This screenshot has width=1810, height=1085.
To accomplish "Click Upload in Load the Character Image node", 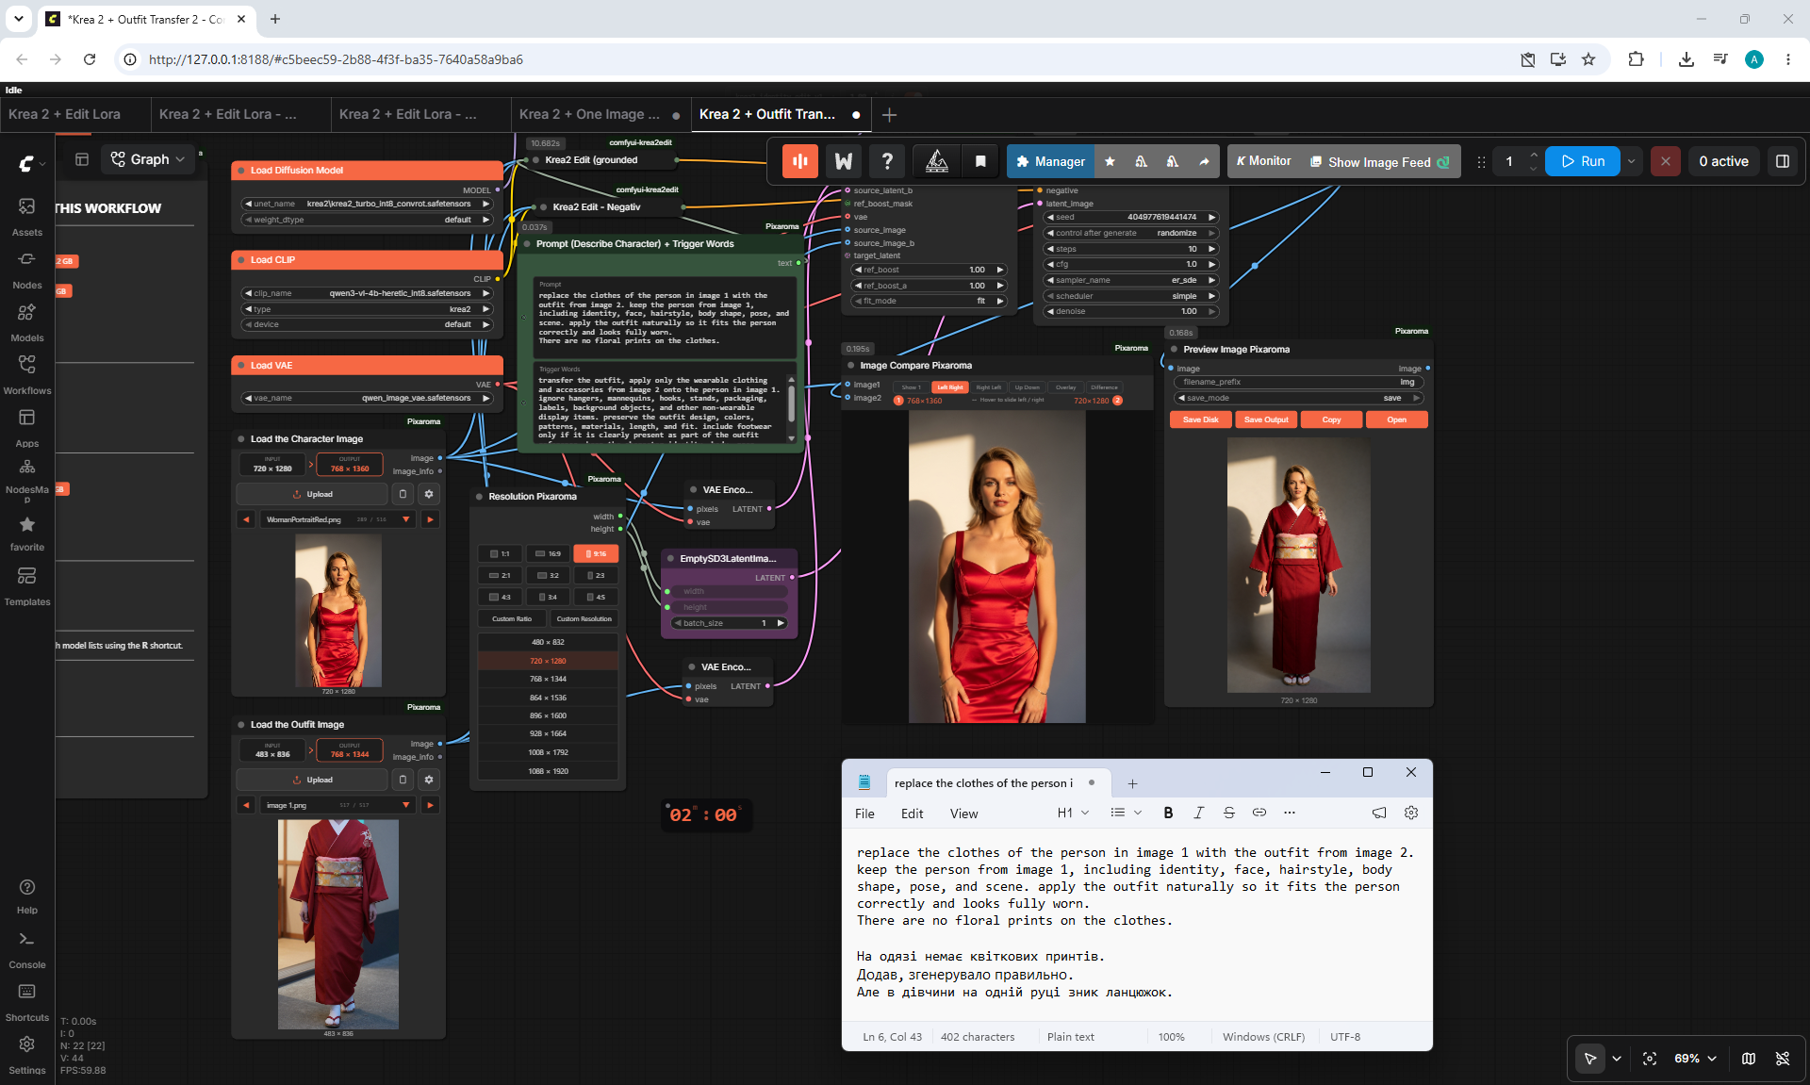I will pyautogui.click(x=312, y=494).
